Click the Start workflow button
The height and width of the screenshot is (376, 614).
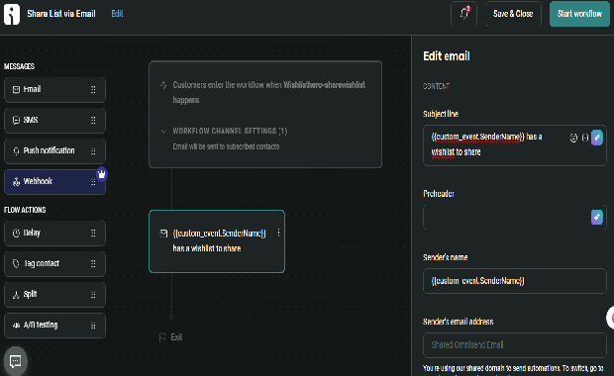(x=579, y=14)
